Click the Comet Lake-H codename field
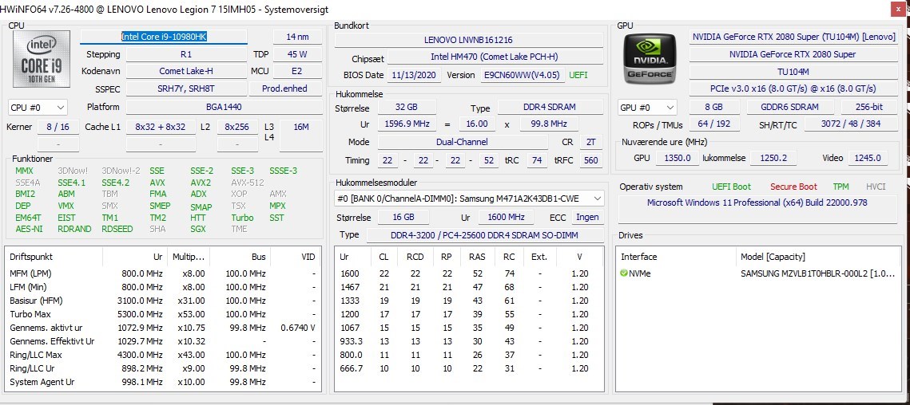Viewport: 910px width, 405px height. tap(186, 71)
